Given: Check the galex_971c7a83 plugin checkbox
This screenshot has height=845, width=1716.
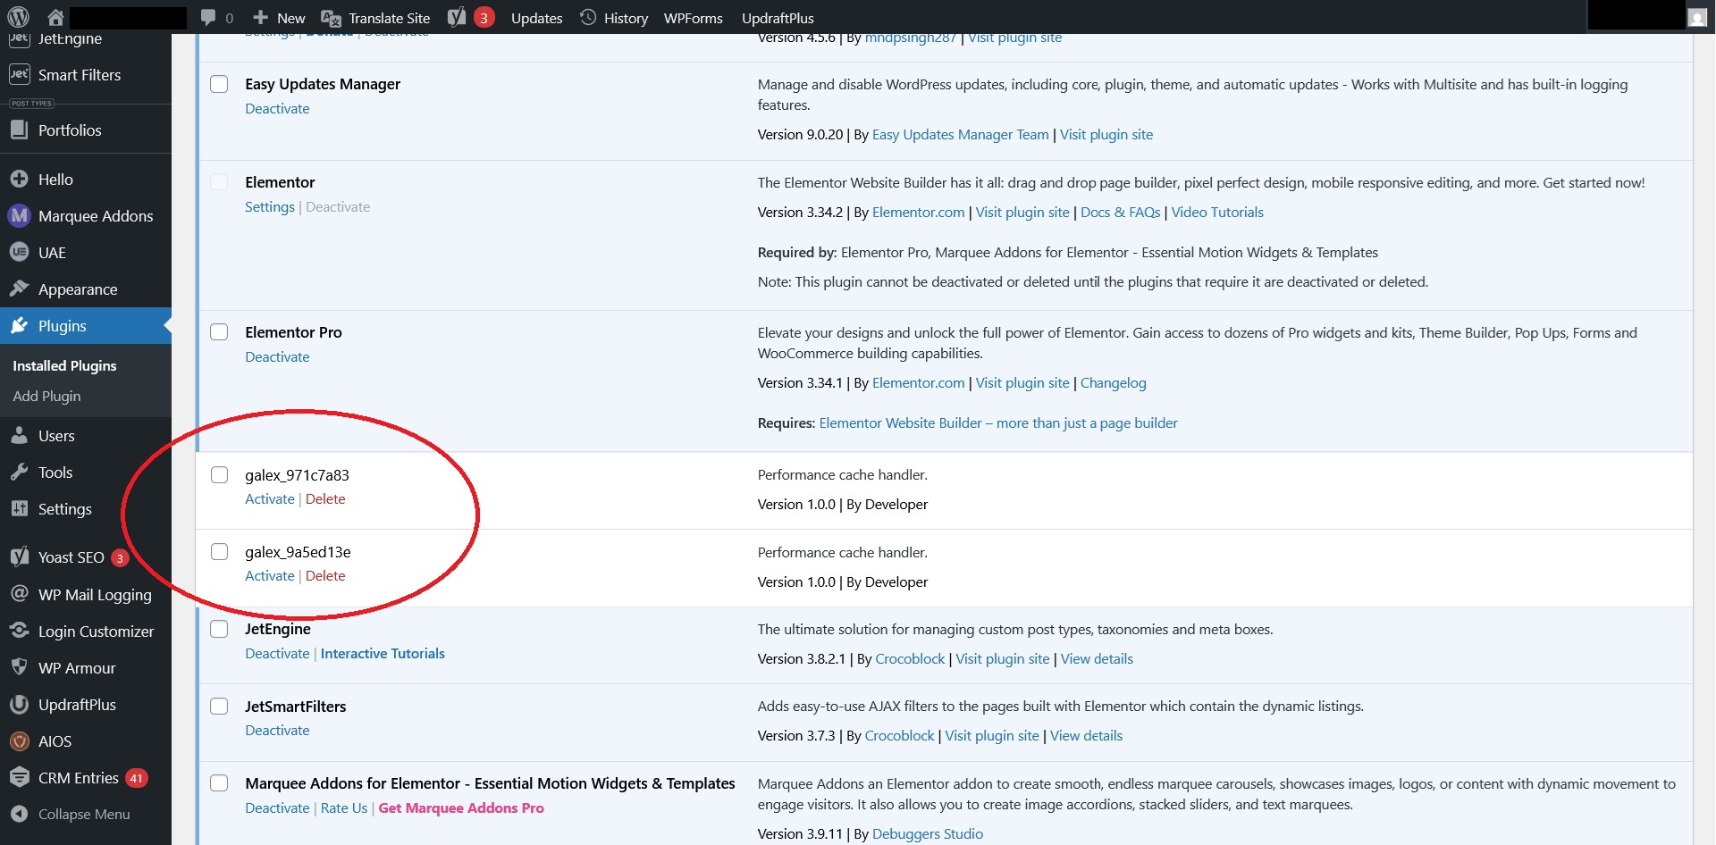Looking at the screenshot, I should 219,475.
